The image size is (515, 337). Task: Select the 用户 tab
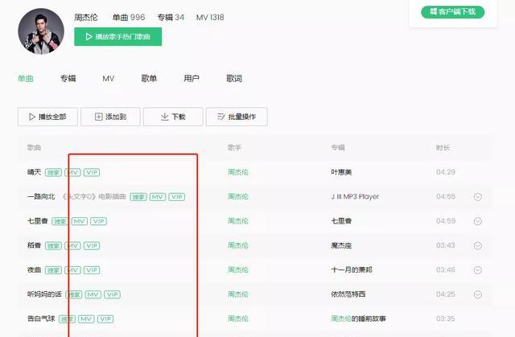(x=192, y=79)
